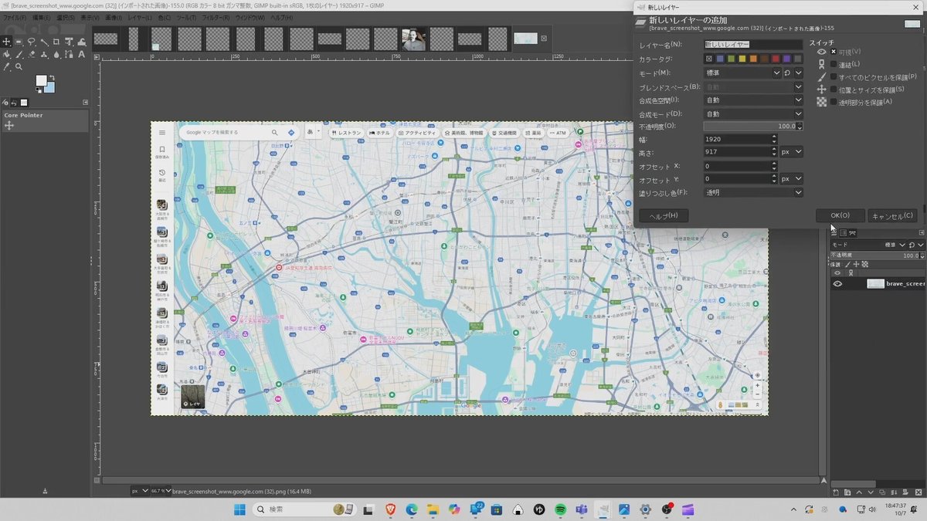Click キャンセル(C) button
927x521 pixels.
[x=892, y=216]
